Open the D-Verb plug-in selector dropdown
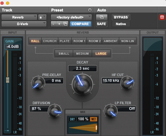This screenshot has height=136, width=166. tap(24, 24)
